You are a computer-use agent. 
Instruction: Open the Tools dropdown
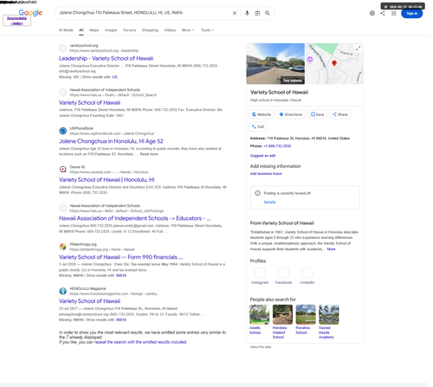click(x=207, y=30)
